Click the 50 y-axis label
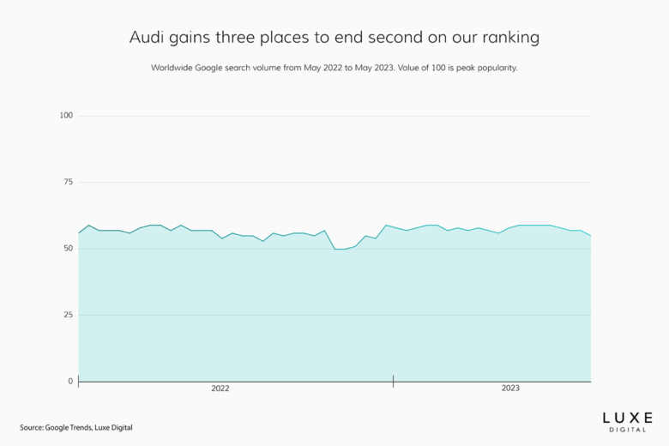Screen dimensions: 669x446 coord(69,249)
